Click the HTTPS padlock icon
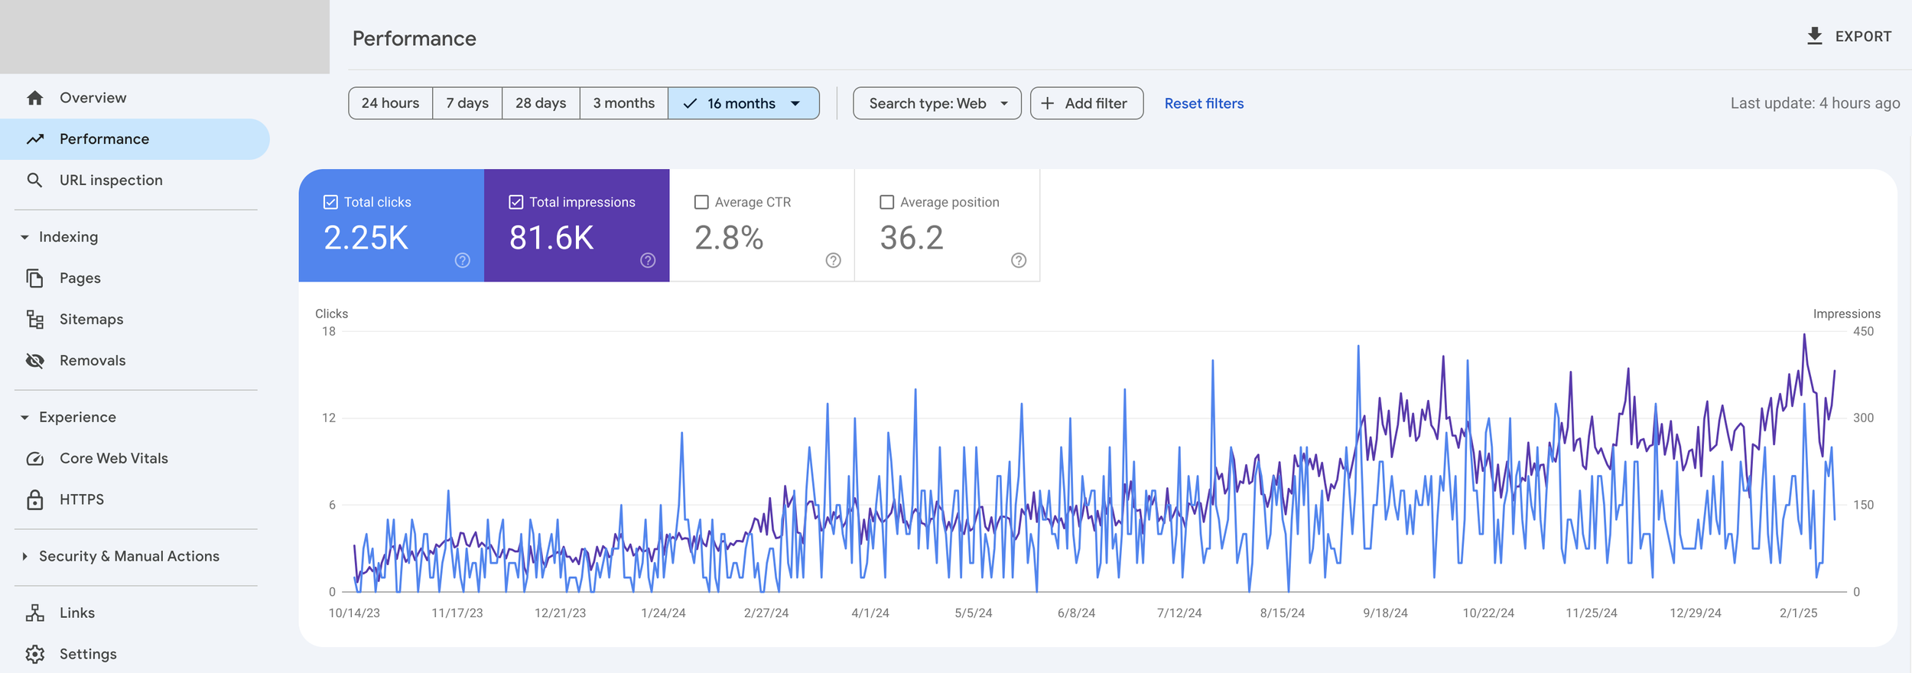Screen dimensions: 1912x673 pyautogui.click(x=35, y=500)
